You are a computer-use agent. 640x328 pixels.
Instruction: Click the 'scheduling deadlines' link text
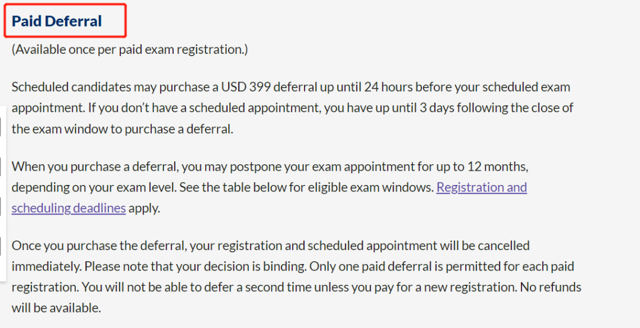69,208
